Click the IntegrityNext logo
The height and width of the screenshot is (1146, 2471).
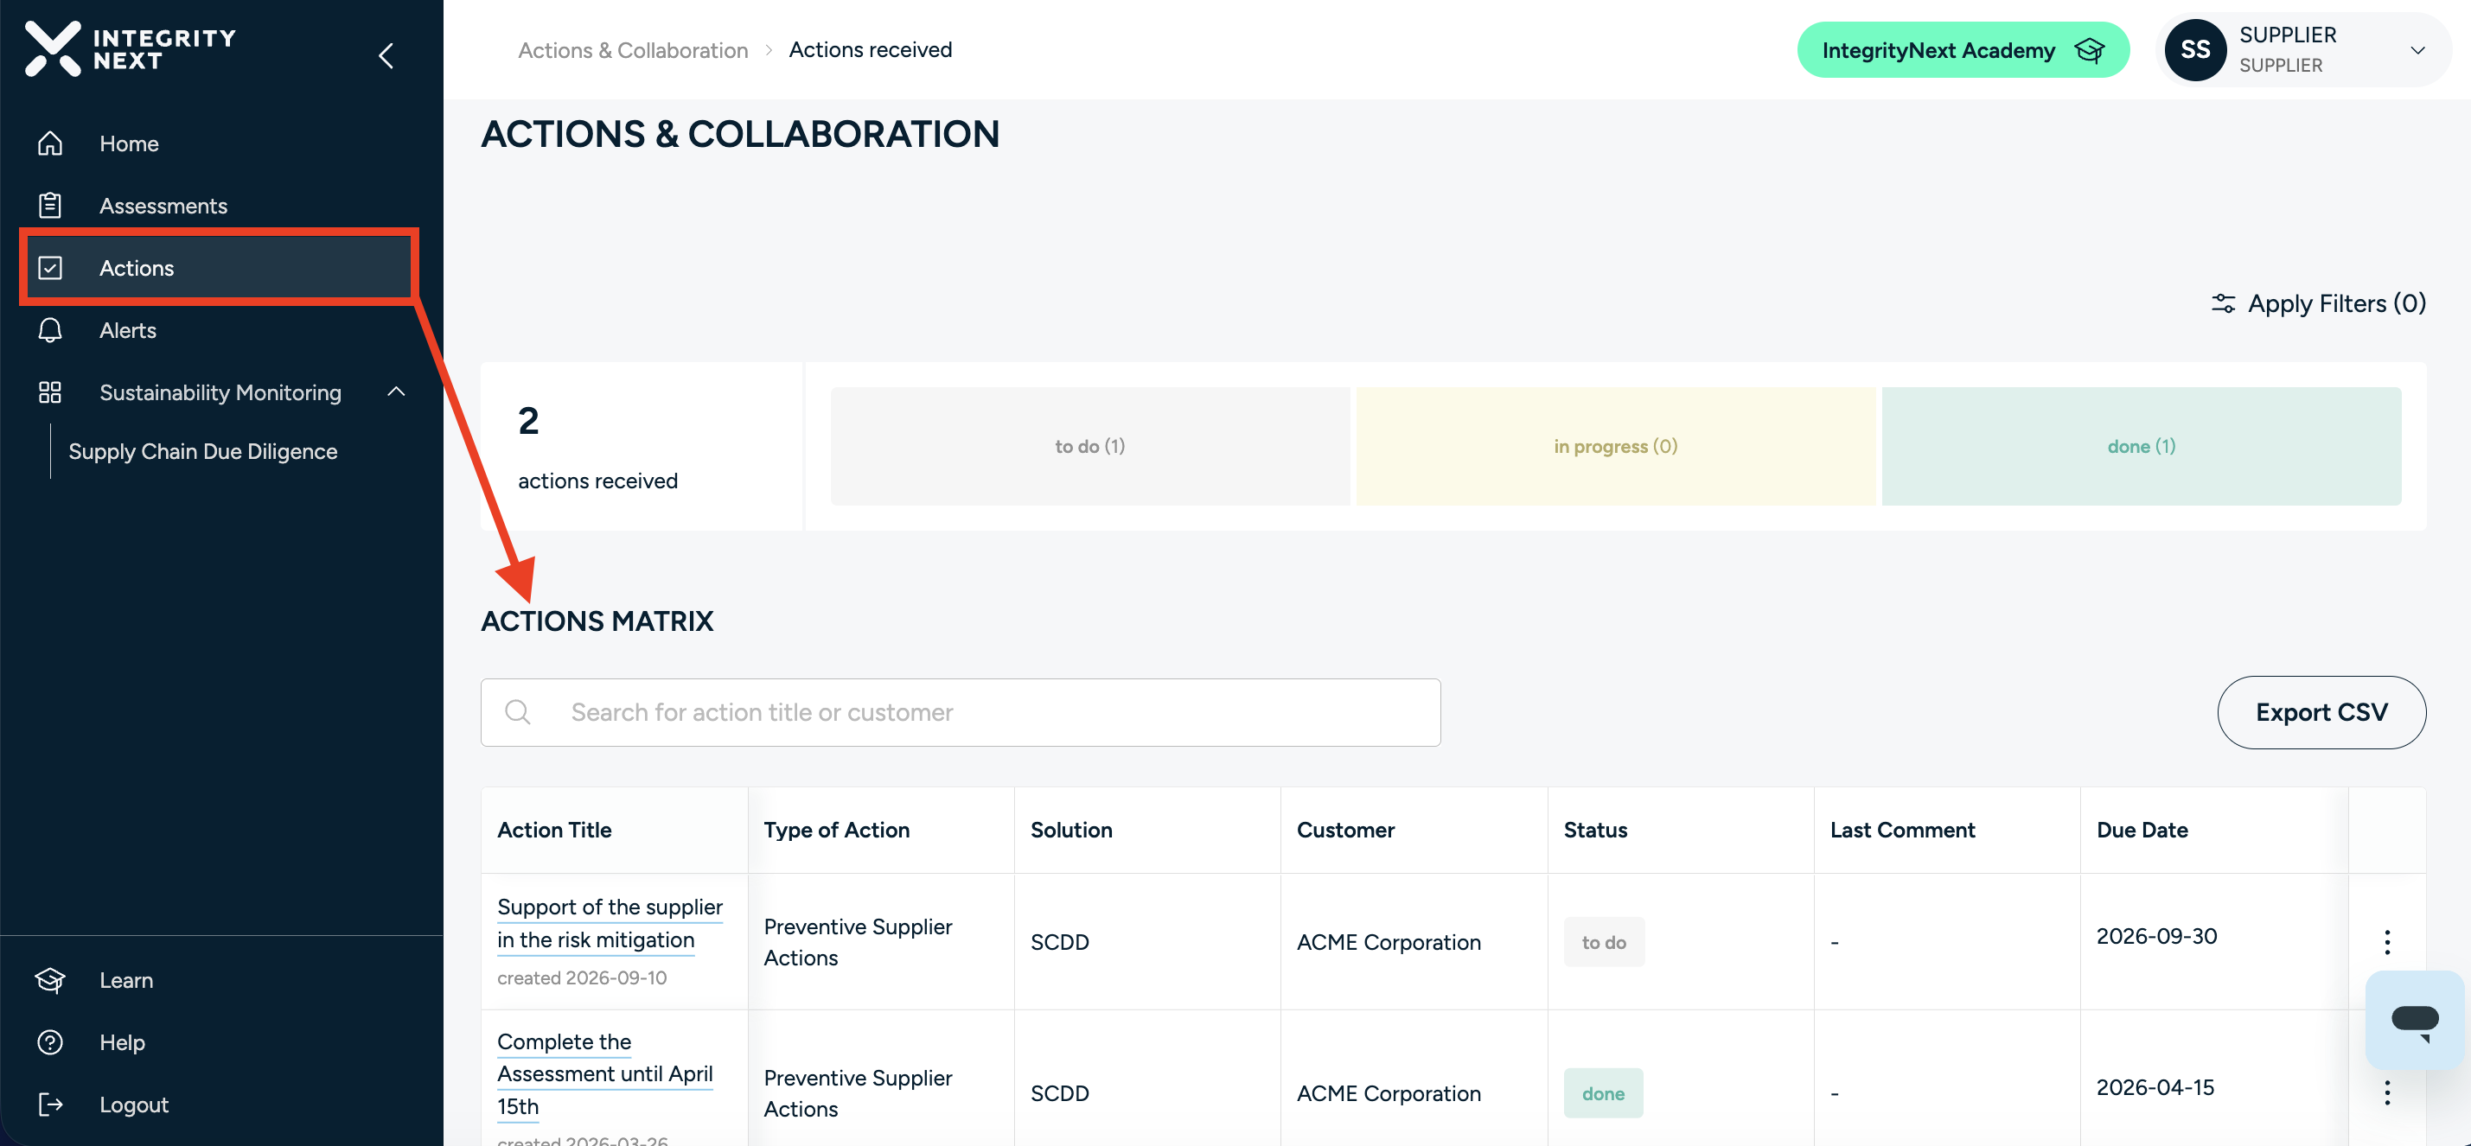pyautogui.click(x=130, y=49)
